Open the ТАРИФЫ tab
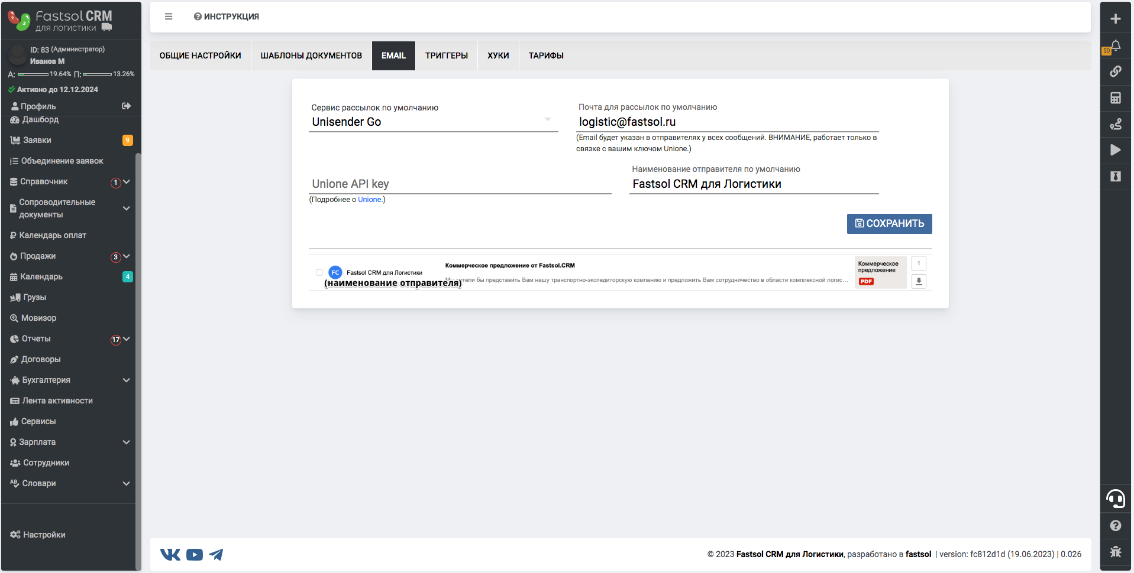This screenshot has height=573, width=1134. 546,56
